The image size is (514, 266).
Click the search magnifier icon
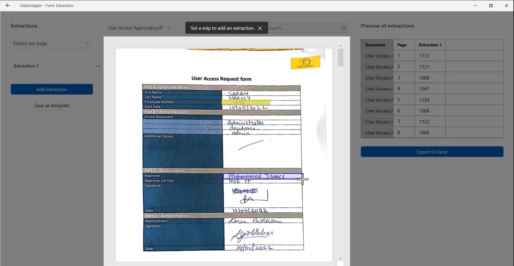tap(343, 28)
